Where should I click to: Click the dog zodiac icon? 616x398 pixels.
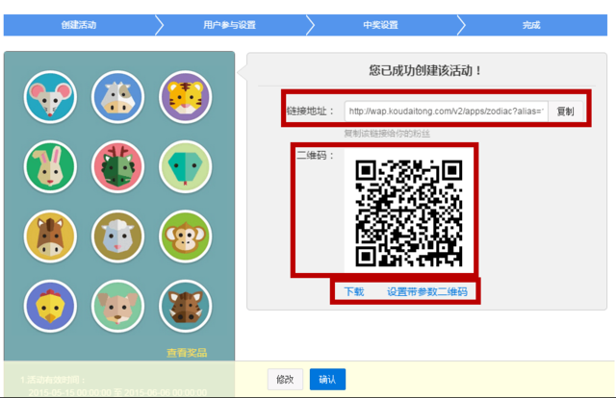coord(117,306)
